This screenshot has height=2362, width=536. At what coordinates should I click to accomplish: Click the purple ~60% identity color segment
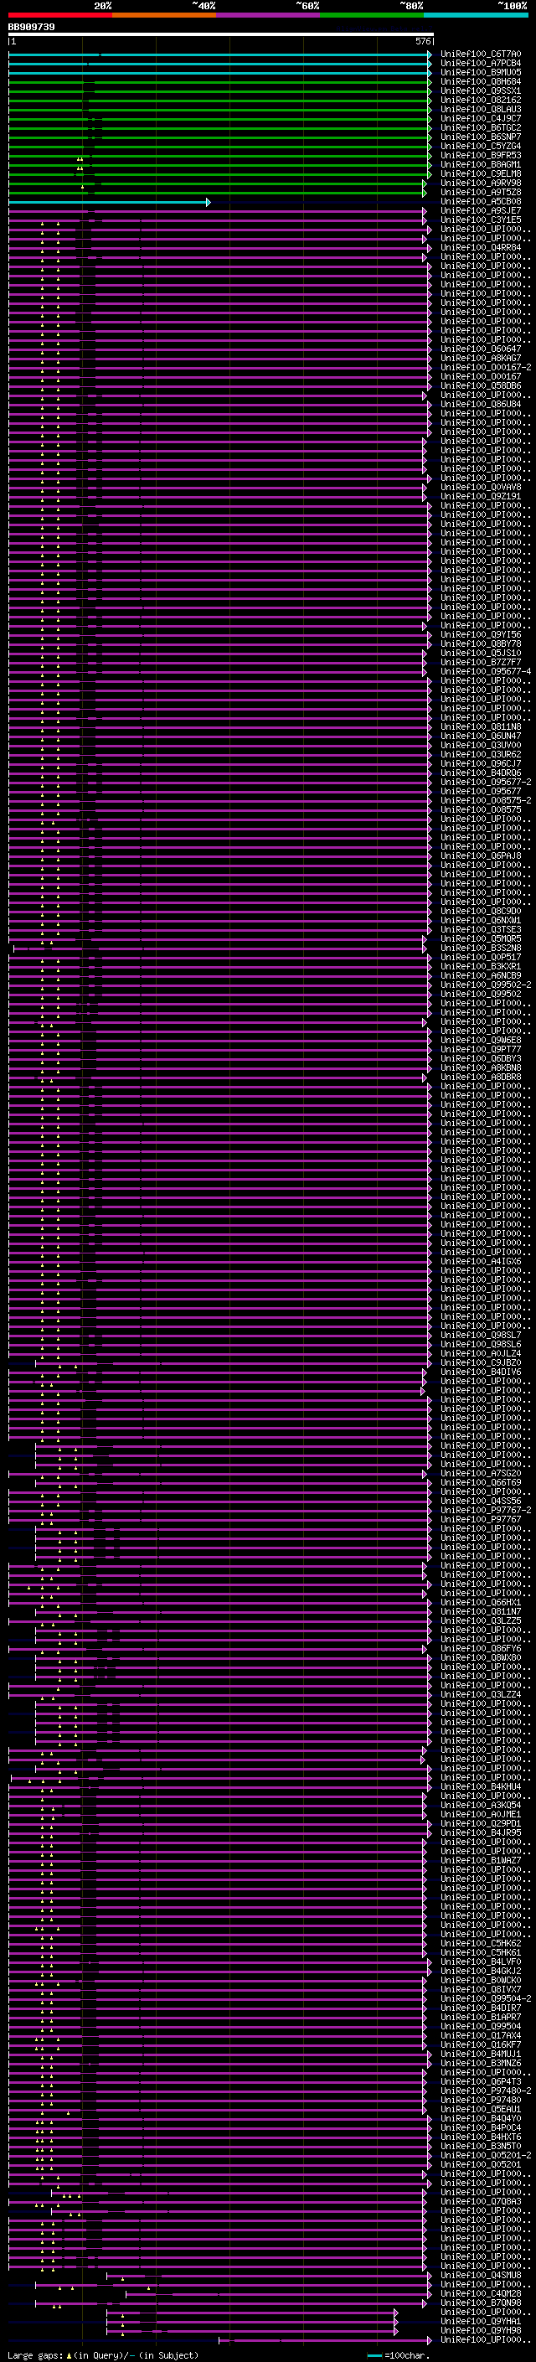pyautogui.click(x=269, y=15)
